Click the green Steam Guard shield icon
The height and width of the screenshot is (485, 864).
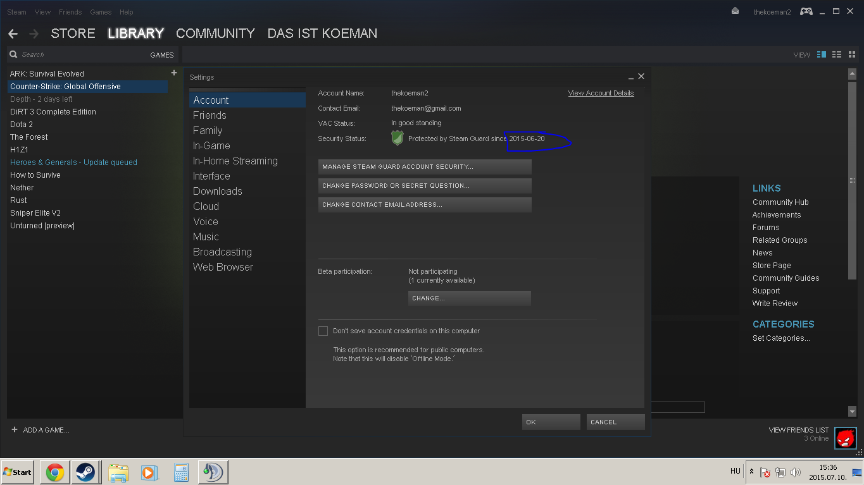pos(398,138)
